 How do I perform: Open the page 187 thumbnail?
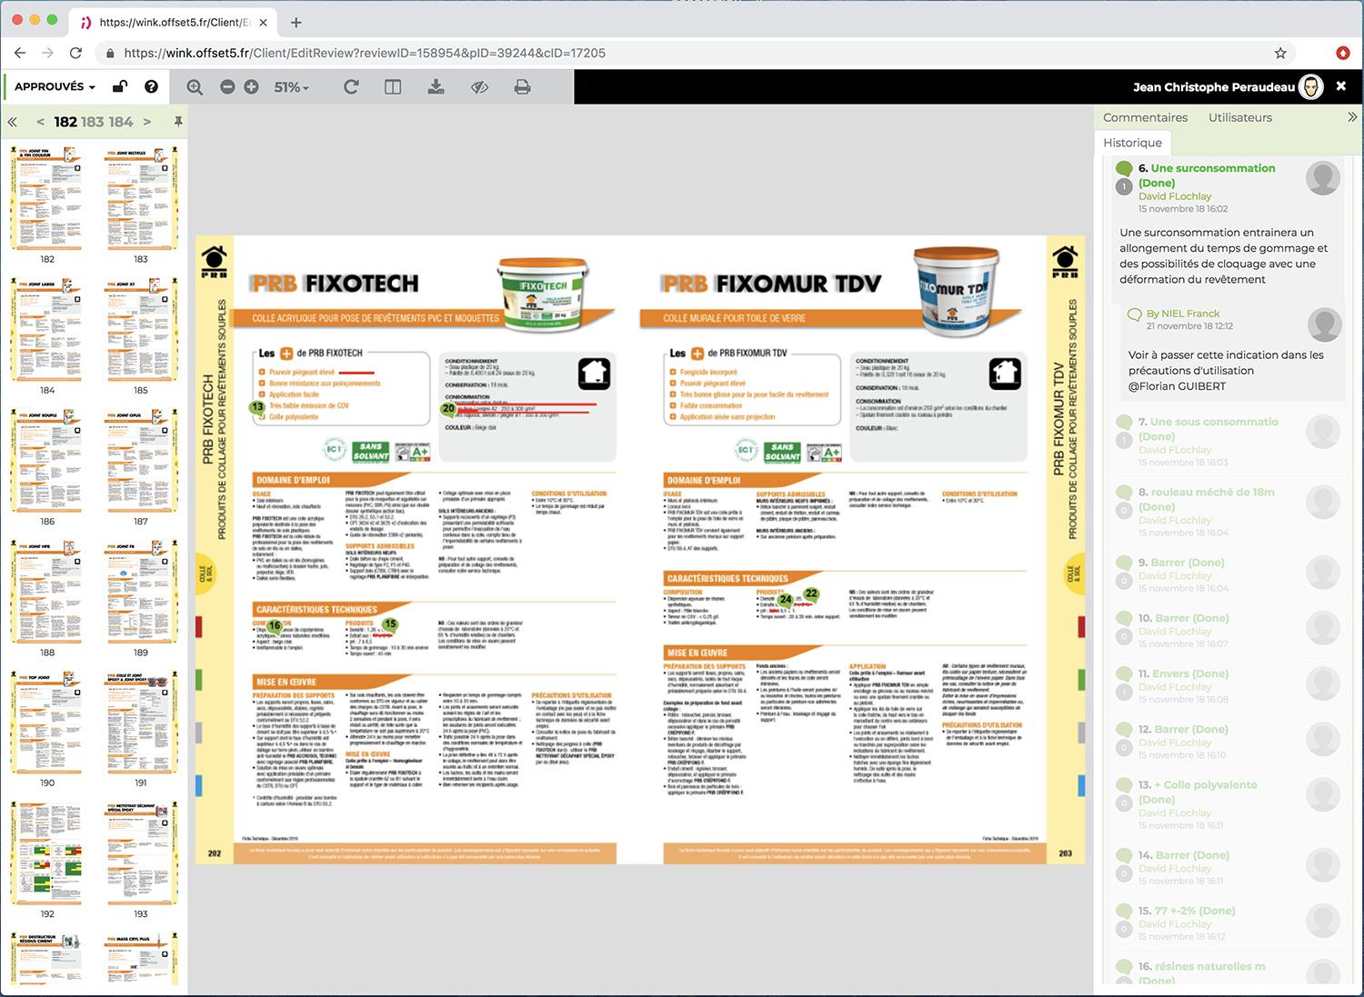(140, 462)
